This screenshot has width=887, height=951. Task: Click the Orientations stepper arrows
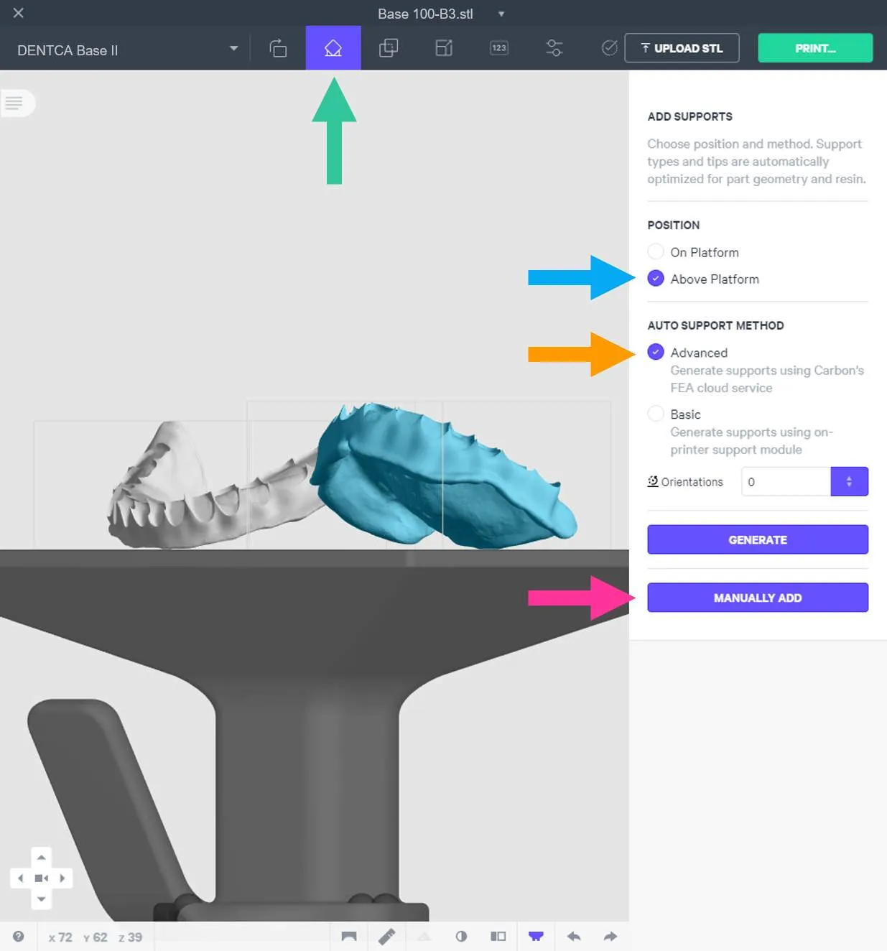(849, 481)
